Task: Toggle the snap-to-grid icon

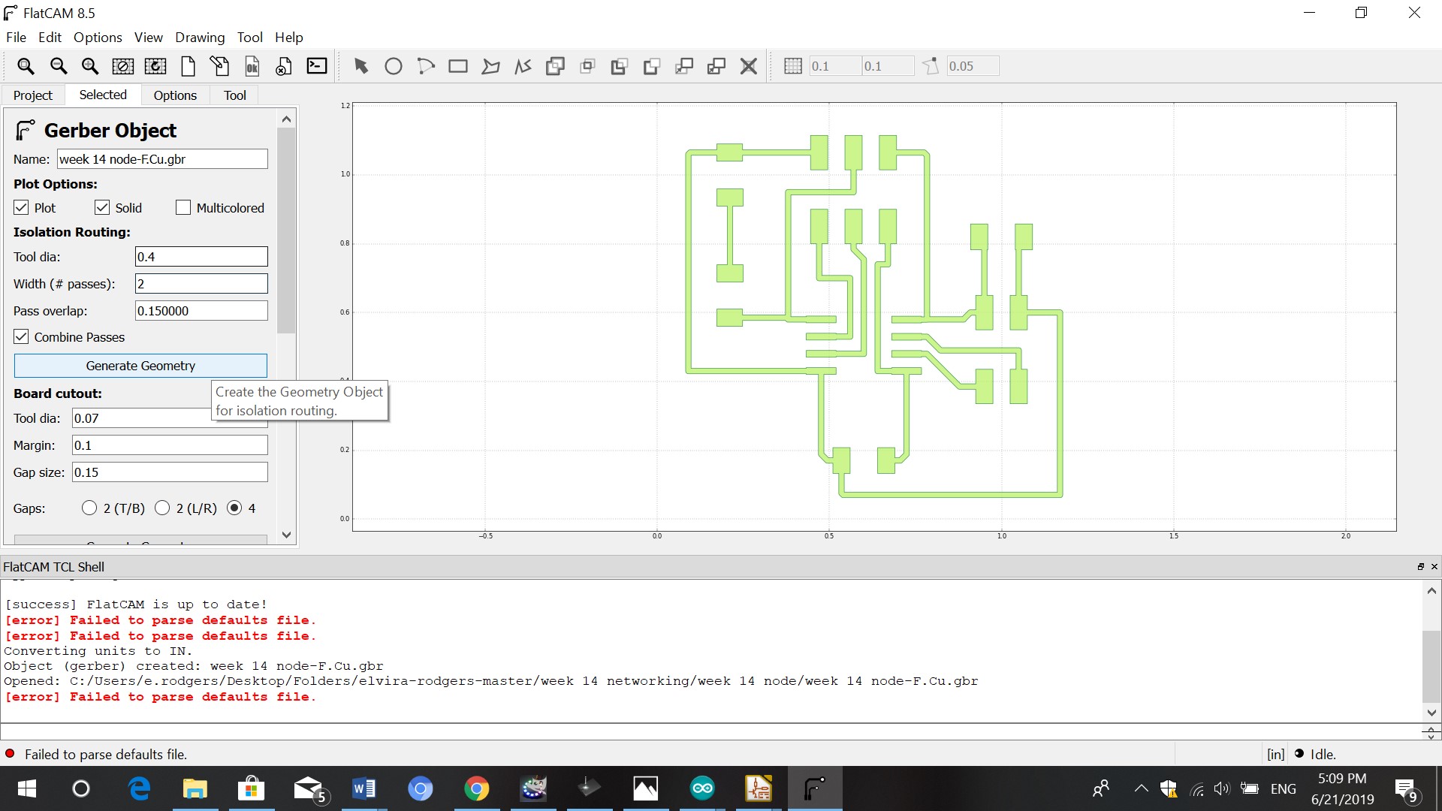Action: coord(792,66)
